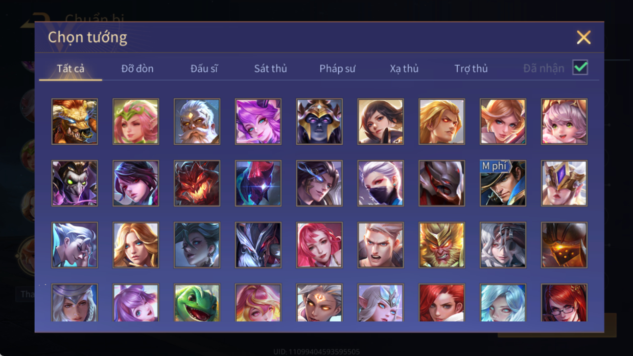
Task: Filter heroes by Xạ thủ tab
Action: tap(404, 69)
